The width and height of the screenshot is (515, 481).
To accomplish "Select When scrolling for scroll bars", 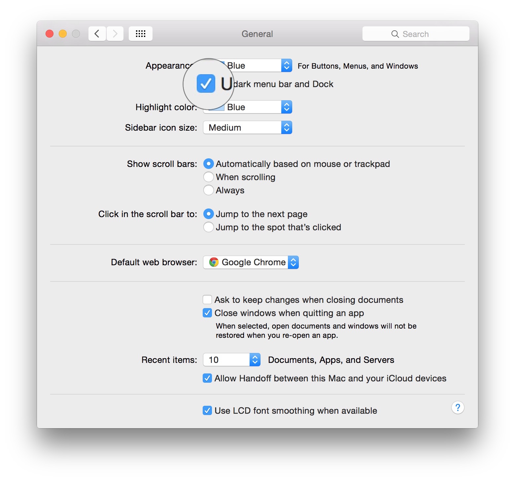I will pyautogui.click(x=209, y=177).
